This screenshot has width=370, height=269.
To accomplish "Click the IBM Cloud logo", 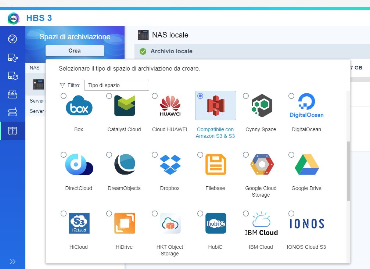I will point(261,223).
